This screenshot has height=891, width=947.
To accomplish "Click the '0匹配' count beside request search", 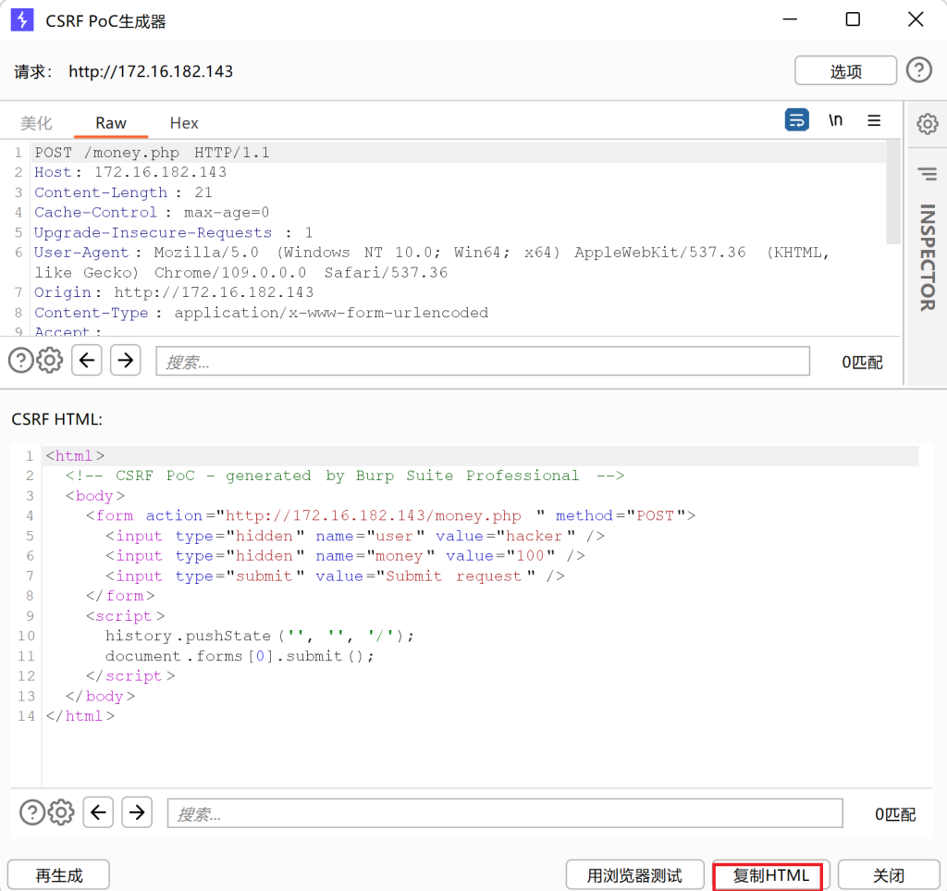I will 862,362.
